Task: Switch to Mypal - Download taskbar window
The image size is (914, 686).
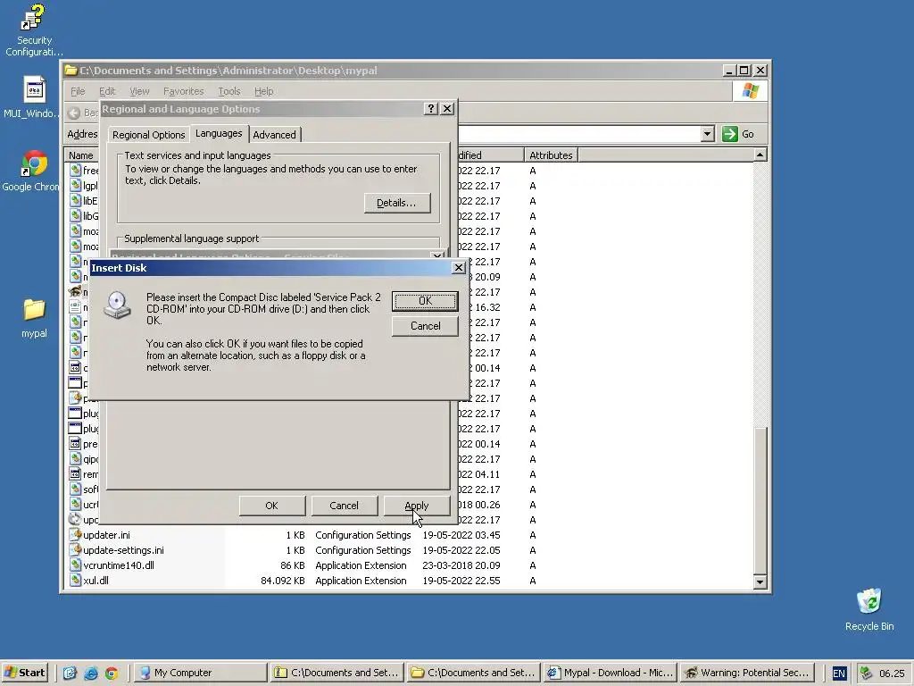Action: tap(610, 673)
